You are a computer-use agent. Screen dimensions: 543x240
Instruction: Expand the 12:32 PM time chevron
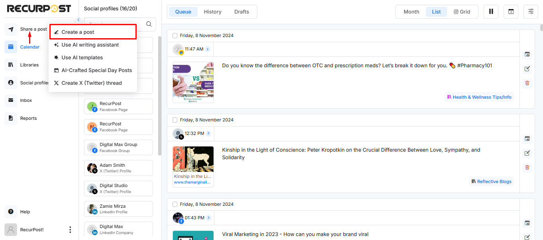pyautogui.click(x=208, y=134)
